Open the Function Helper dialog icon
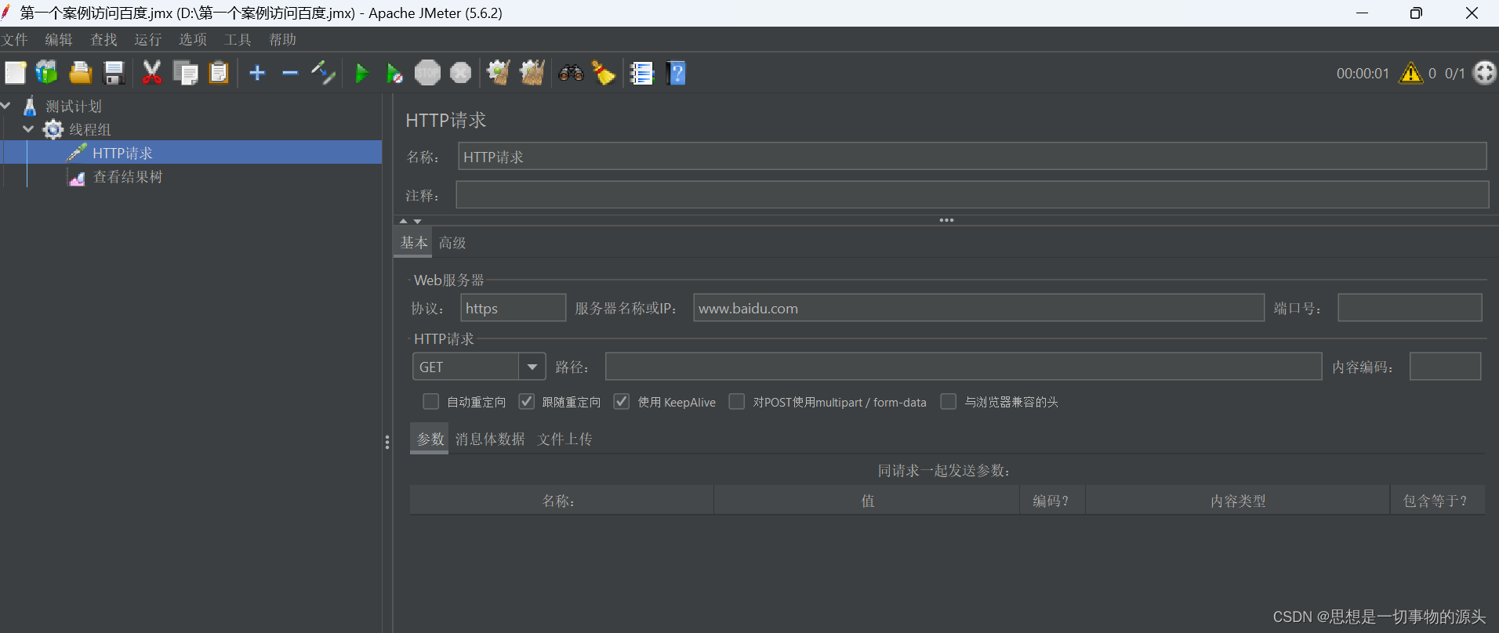This screenshot has height=633, width=1499. (x=642, y=73)
